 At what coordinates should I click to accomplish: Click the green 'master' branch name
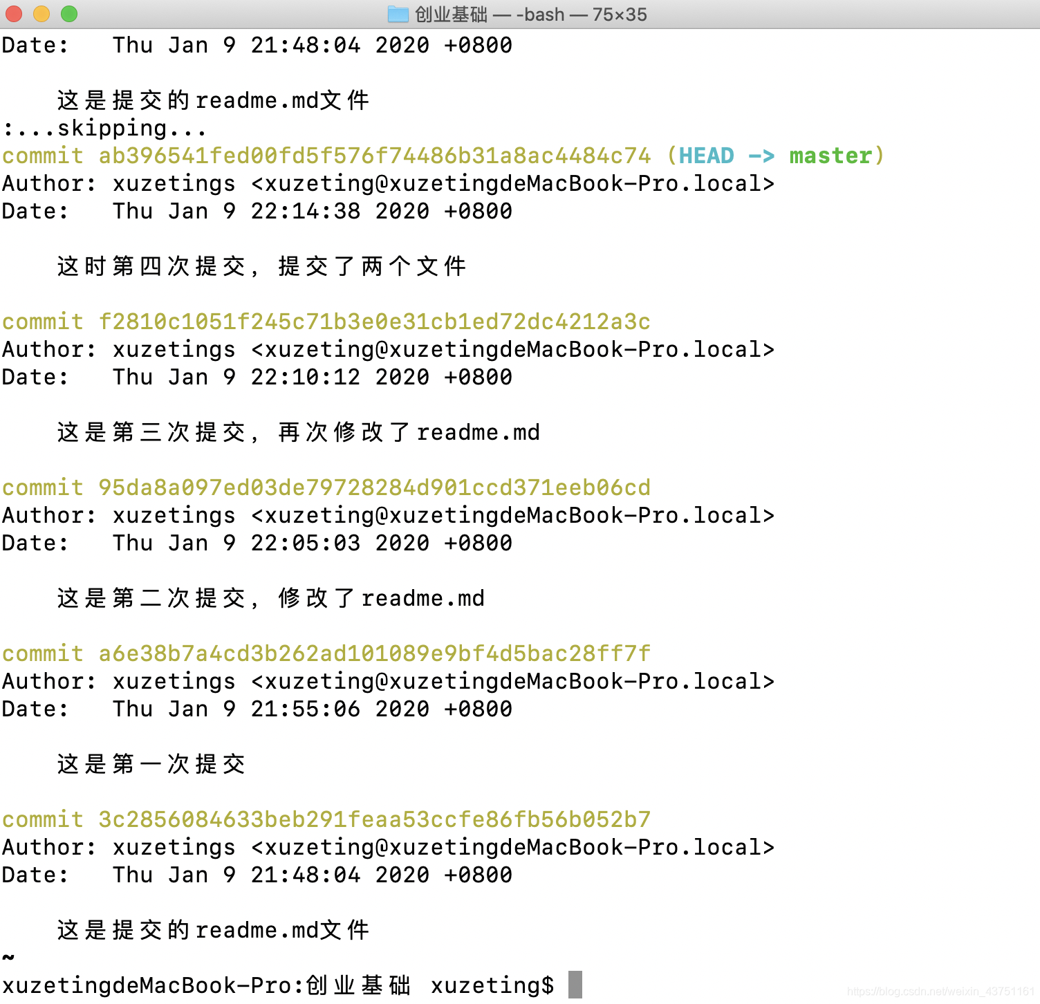pos(830,156)
